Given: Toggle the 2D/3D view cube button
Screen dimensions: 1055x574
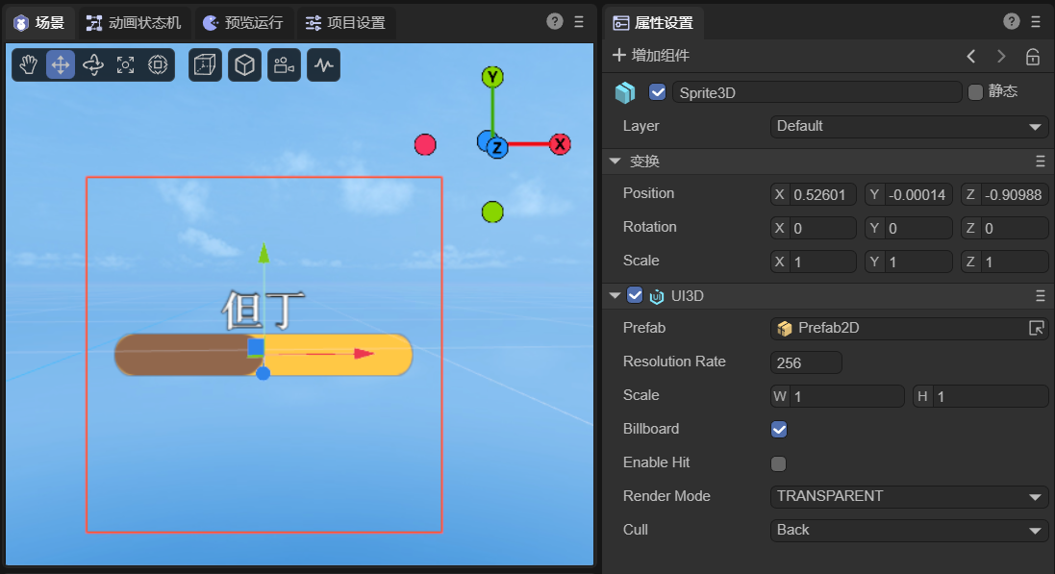Looking at the screenshot, I should [x=205, y=64].
